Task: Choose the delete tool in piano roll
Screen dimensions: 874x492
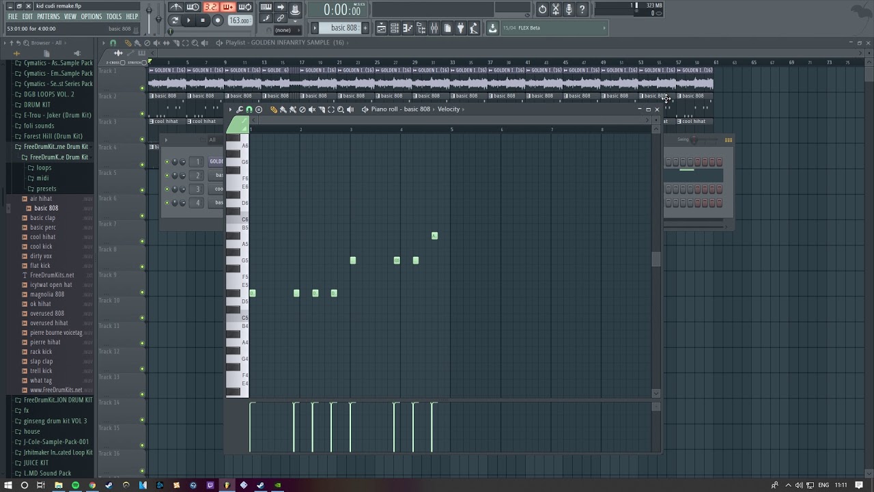Action: pyautogui.click(x=302, y=109)
